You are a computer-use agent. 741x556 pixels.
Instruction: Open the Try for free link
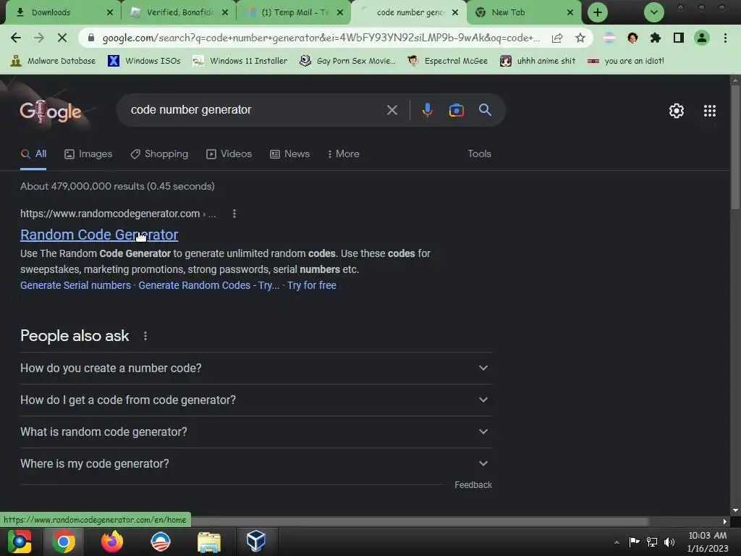(x=312, y=285)
